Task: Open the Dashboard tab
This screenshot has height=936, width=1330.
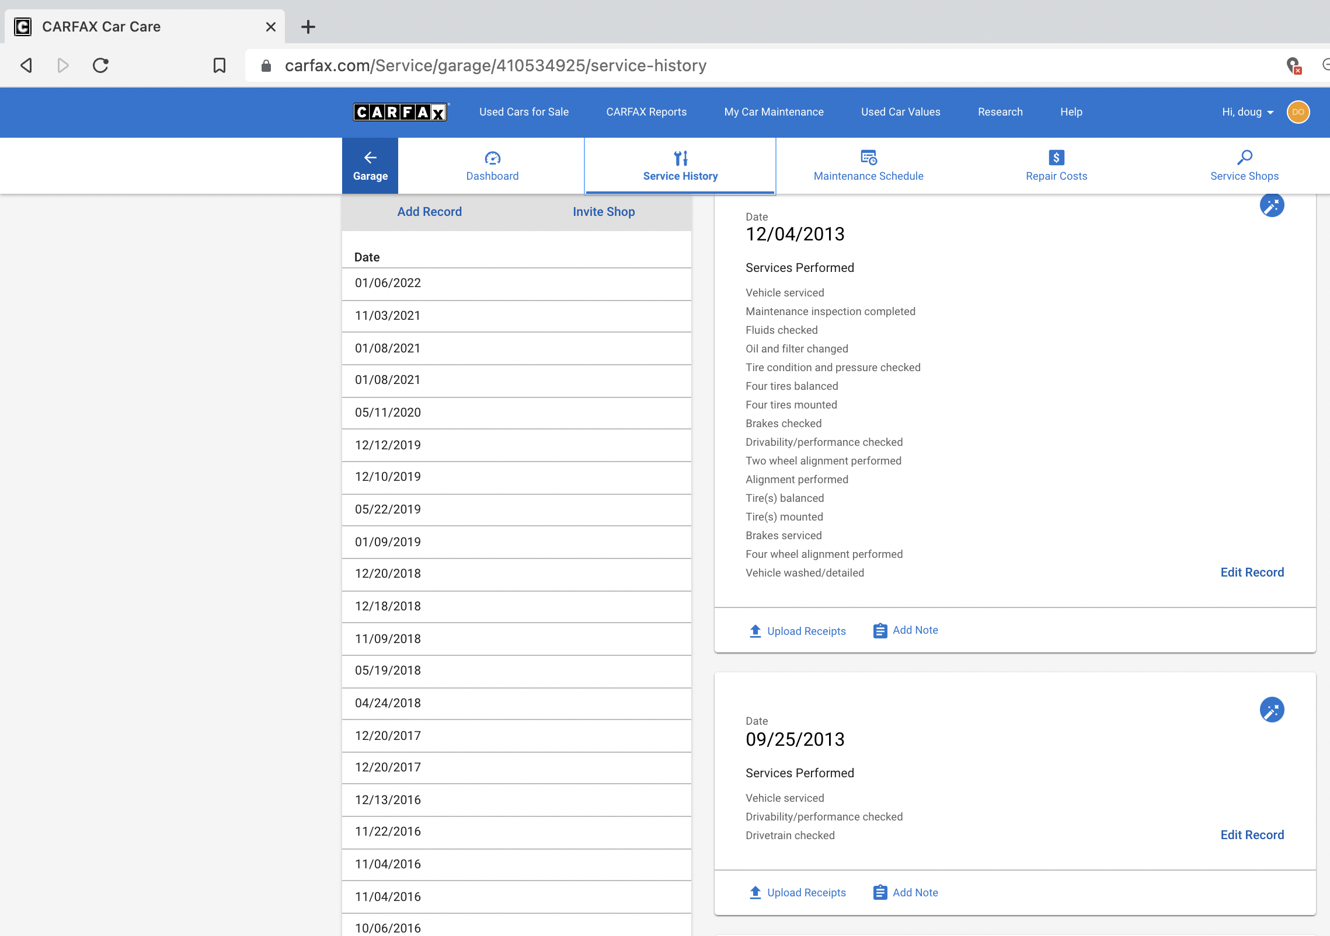Action: point(492,166)
